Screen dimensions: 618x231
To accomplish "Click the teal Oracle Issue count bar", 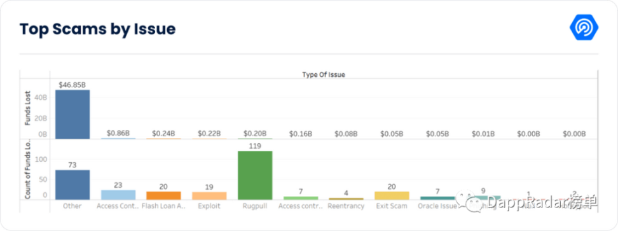I will coord(437,199).
